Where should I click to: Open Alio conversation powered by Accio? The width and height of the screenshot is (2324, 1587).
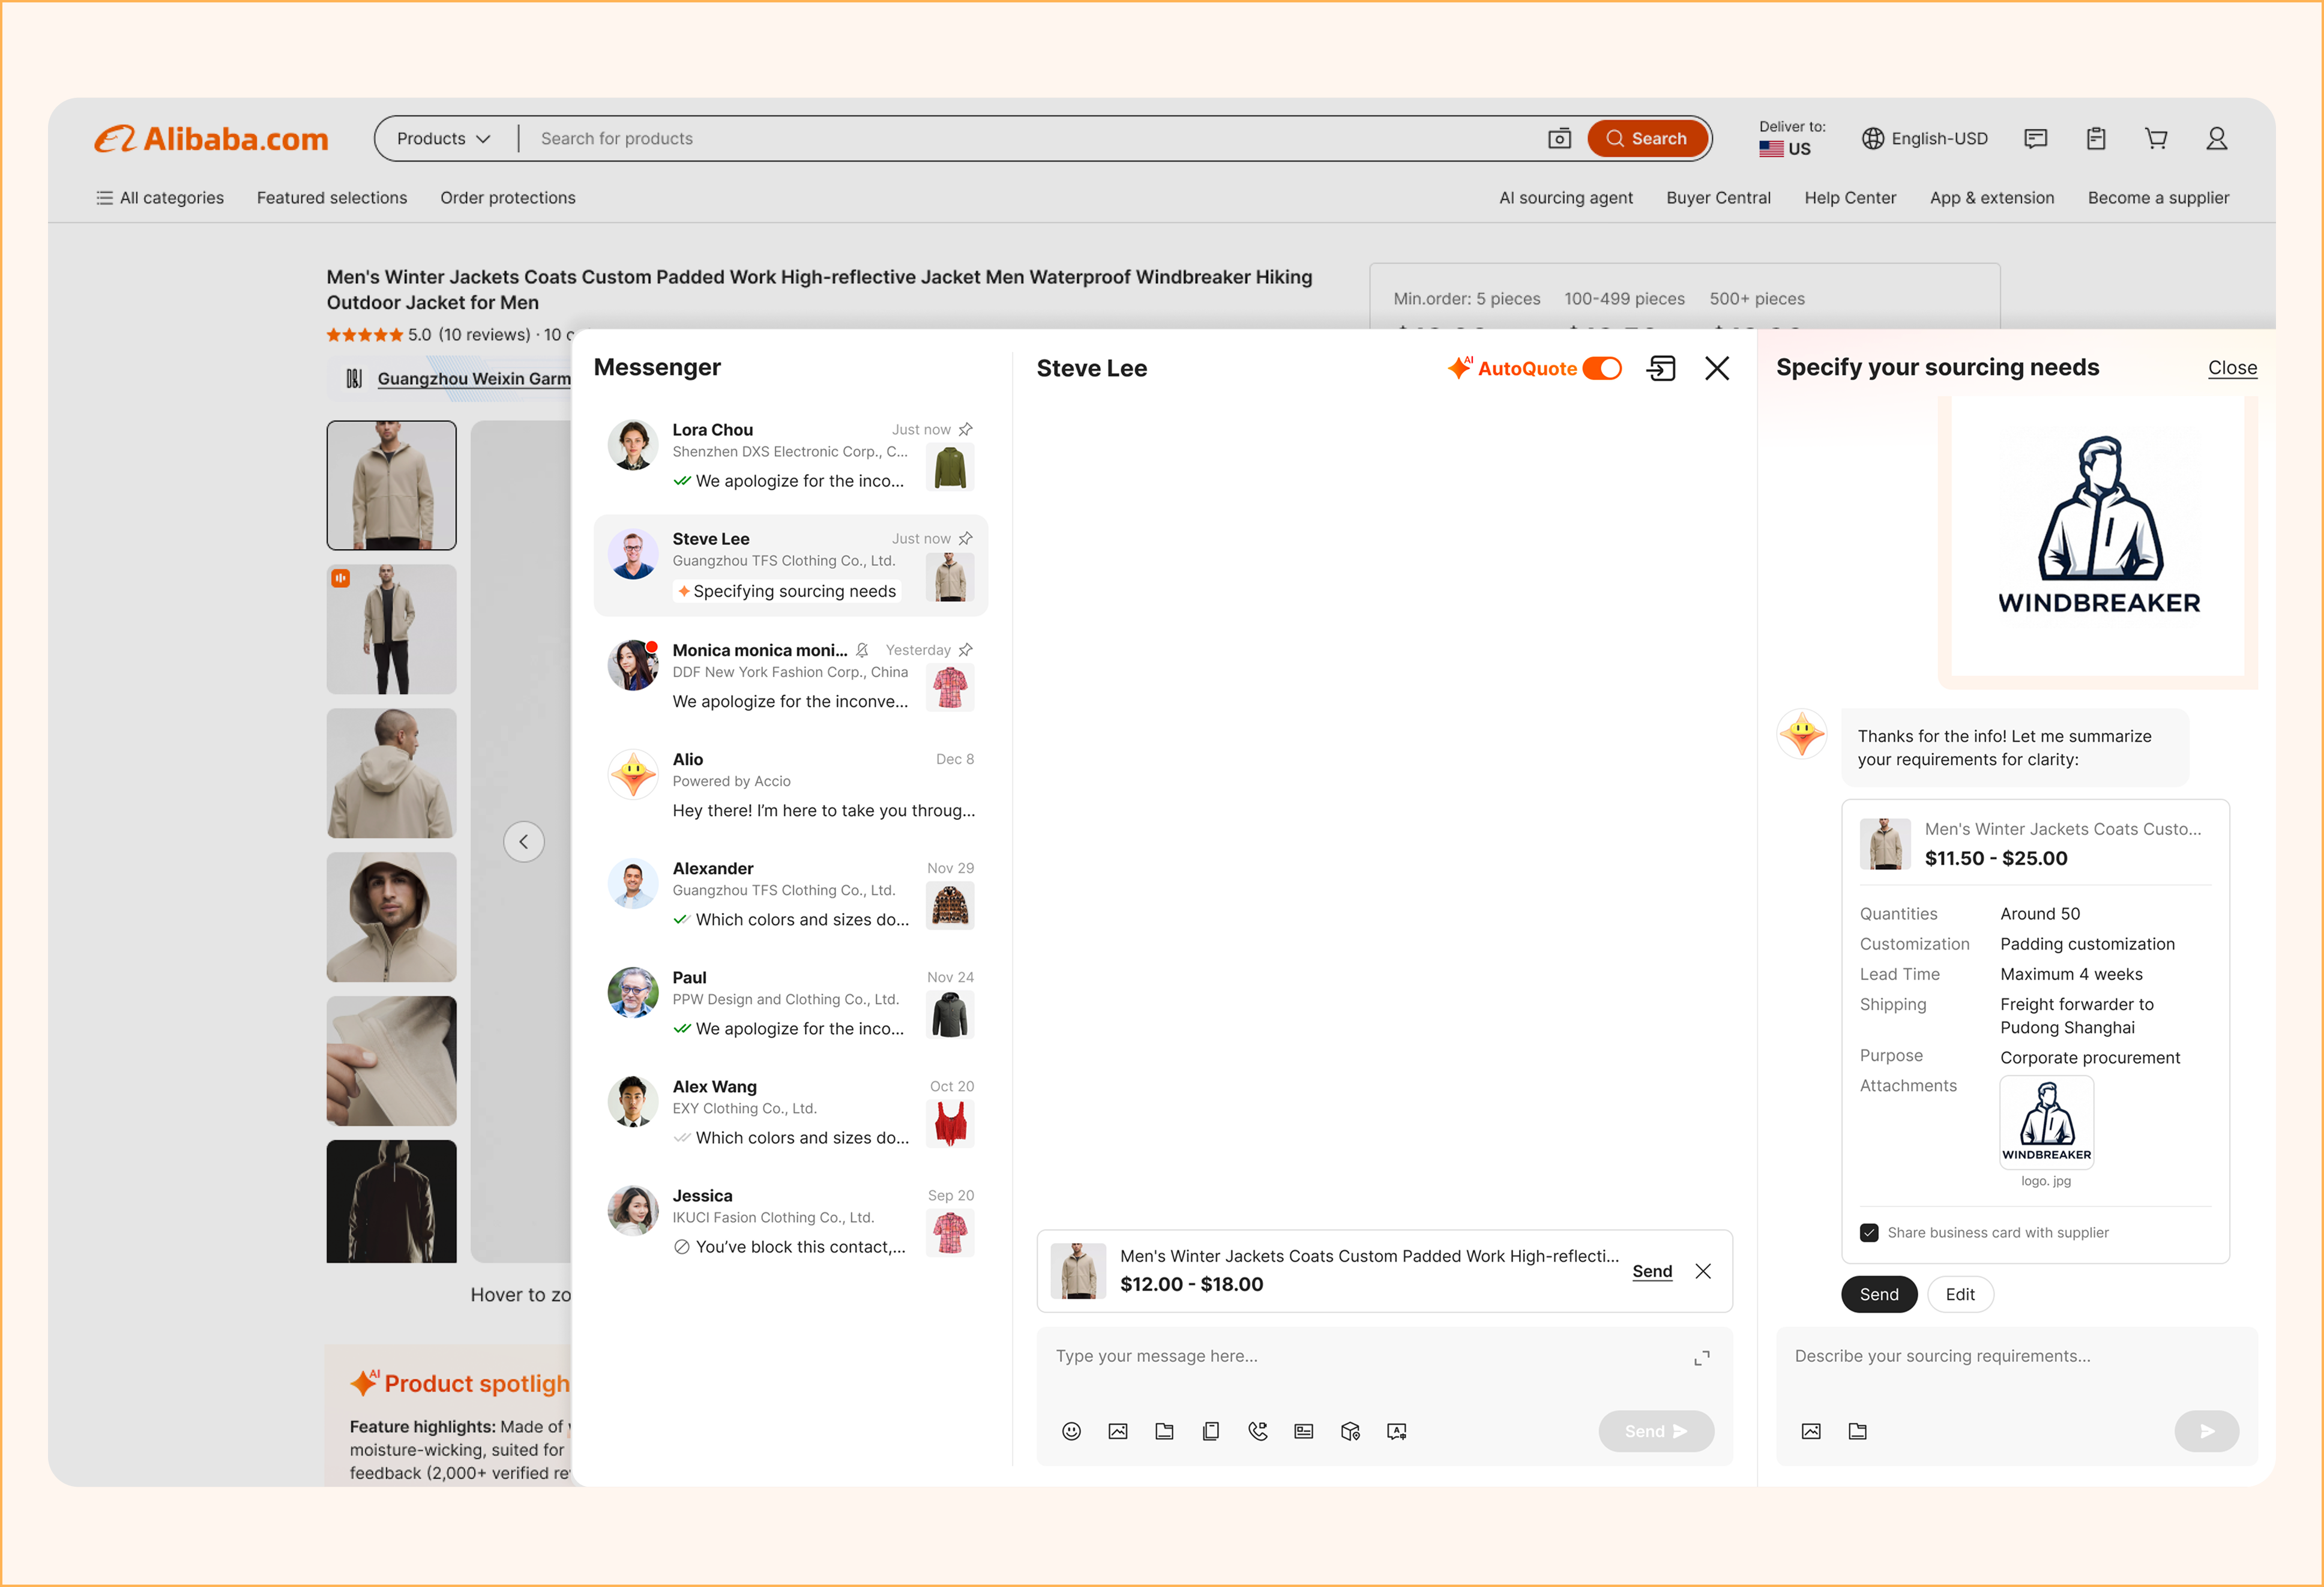[x=791, y=785]
